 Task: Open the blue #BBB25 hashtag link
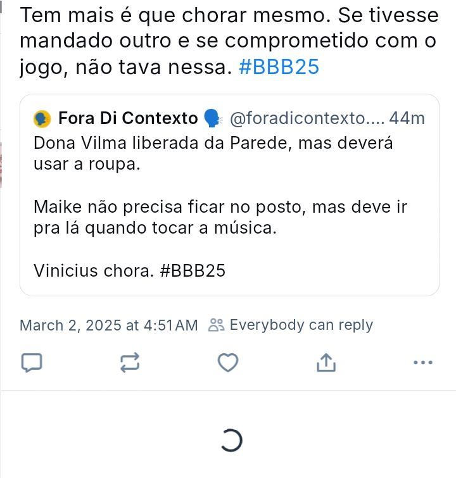[x=280, y=68]
